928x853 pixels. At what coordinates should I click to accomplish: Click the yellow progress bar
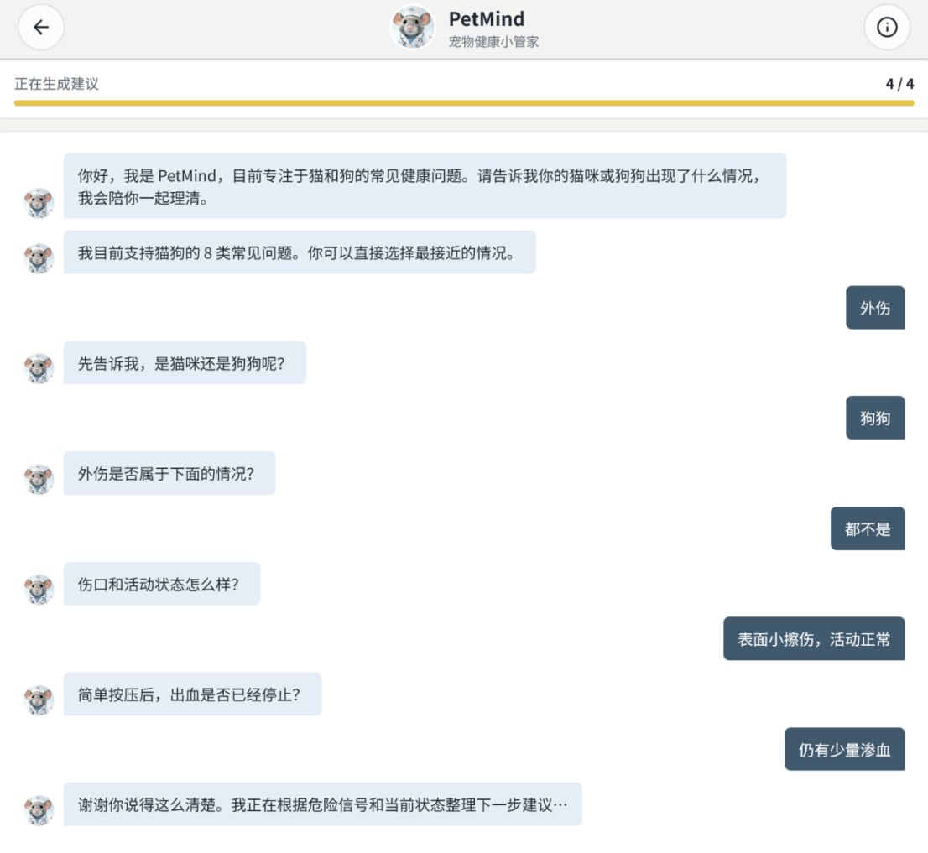click(x=464, y=103)
